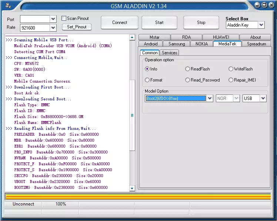This screenshot has width=277, height=221.
Task: Click the Set_Pinout button
Action: [x=77, y=27]
